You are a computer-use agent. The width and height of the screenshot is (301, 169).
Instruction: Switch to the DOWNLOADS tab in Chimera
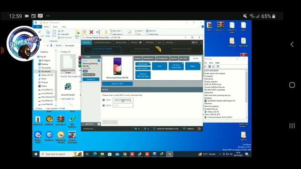click(x=121, y=43)
